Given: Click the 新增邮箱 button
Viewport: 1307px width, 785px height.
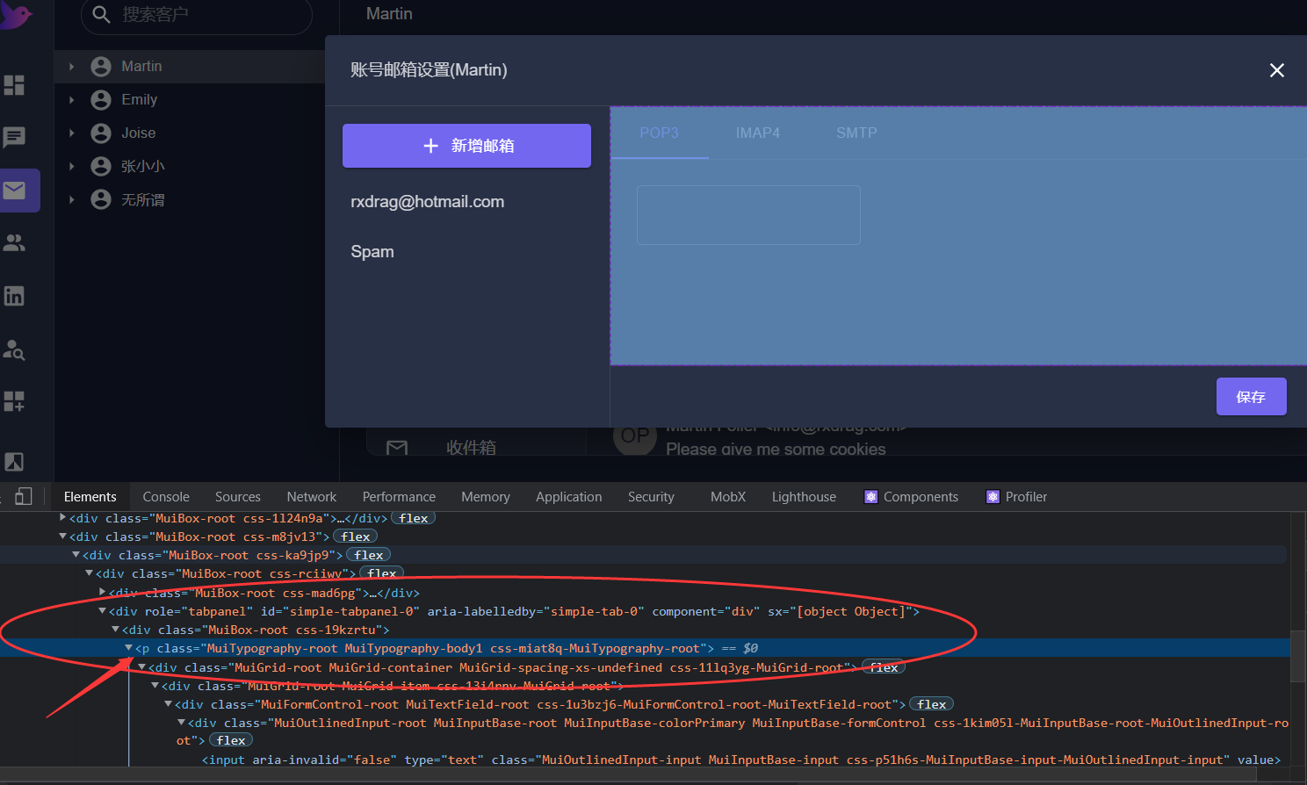Looking at the screenshot, I should click(x=466, y=146).
